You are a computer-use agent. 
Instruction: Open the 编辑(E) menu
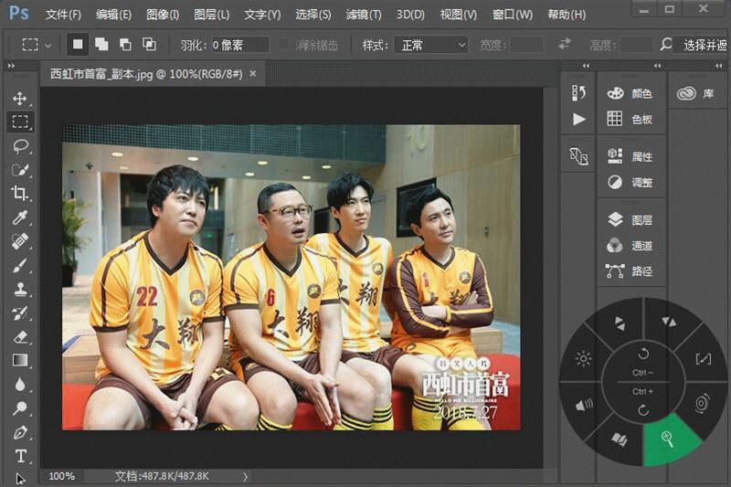tap(113, 15)
